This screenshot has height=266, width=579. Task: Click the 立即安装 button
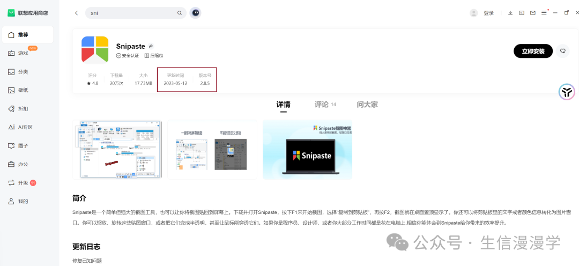pos(533,51)
